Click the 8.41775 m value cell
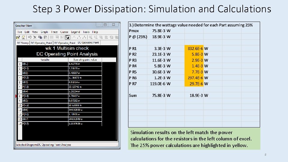 tap(85, 64)
